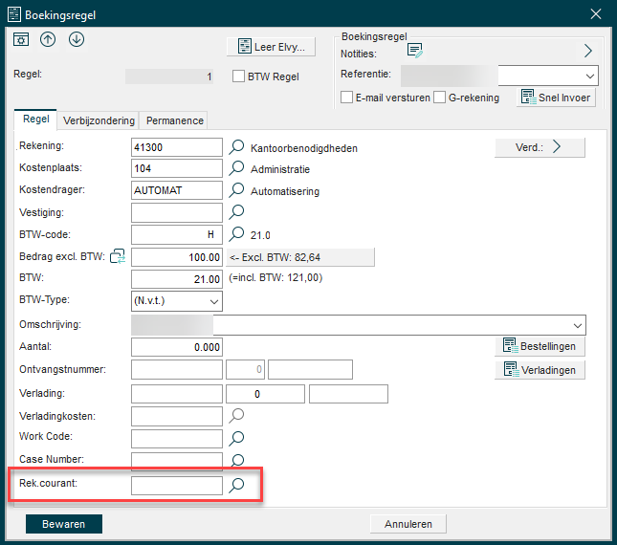Open the Permanence tab

174,120
